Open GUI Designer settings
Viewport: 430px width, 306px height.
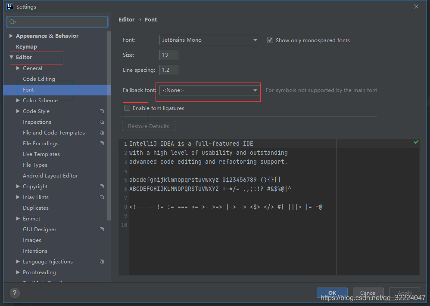pyautogui.click(x=40, y=229)
